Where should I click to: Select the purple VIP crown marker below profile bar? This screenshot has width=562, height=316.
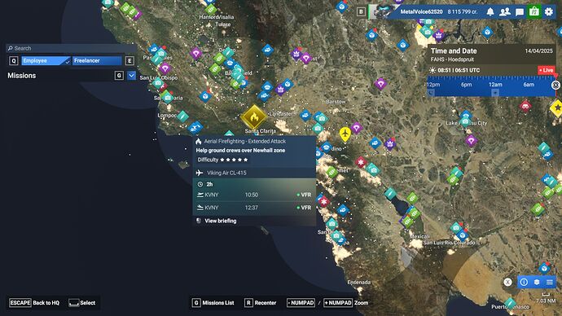(x=438, y=35)
